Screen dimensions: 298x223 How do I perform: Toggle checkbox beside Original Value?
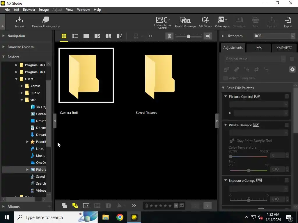coord(292,59)
